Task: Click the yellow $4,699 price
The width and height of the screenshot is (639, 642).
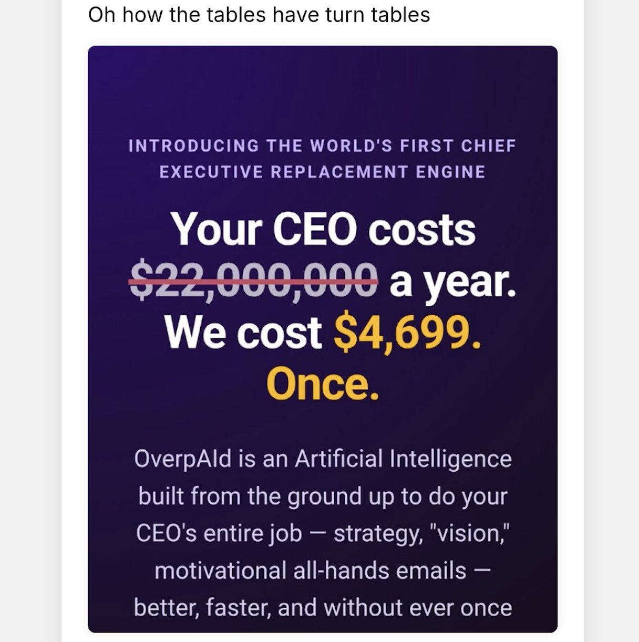Action: 407,333
